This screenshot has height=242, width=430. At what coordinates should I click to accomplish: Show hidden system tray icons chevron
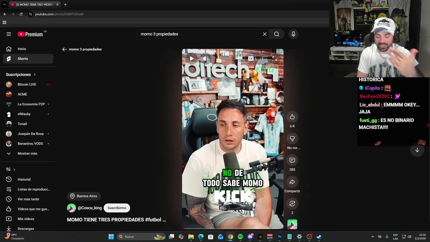[372, 237]
